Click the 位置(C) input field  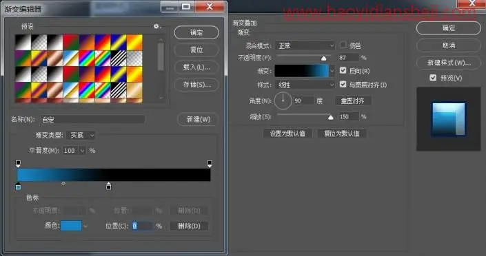pos(142,226)
